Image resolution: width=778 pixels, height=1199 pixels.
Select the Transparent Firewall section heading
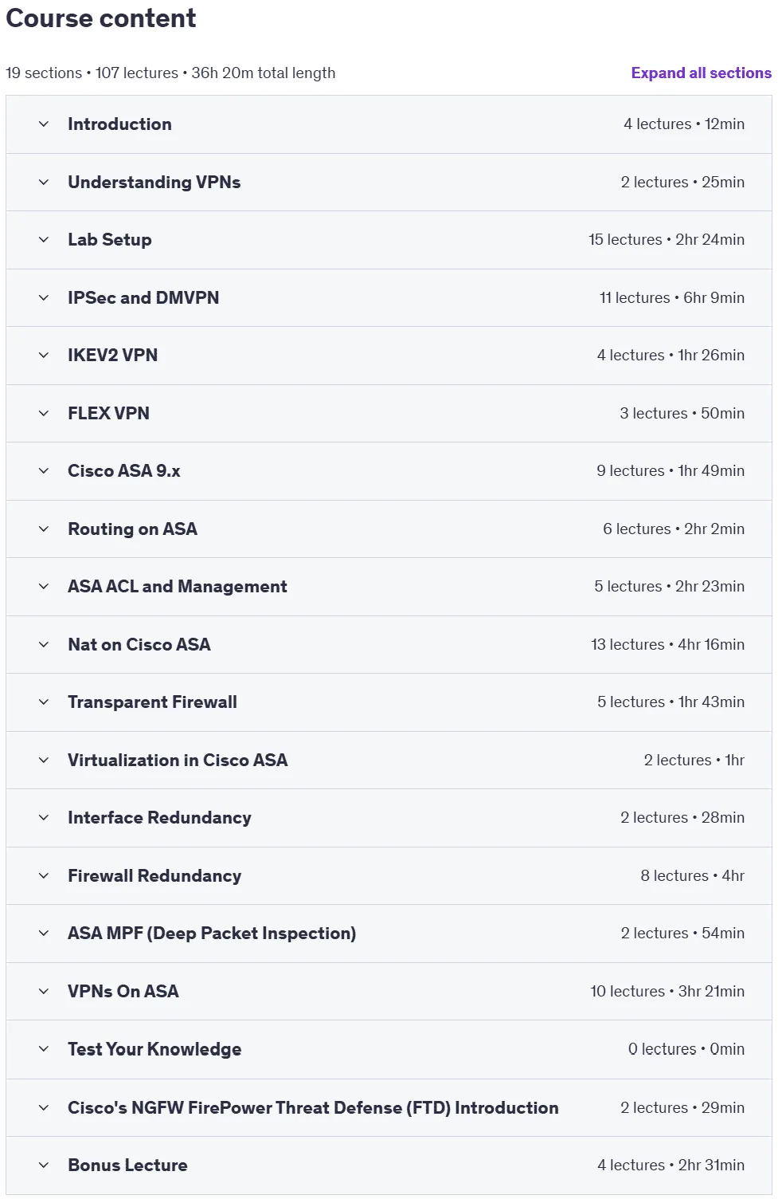point(152,702)
